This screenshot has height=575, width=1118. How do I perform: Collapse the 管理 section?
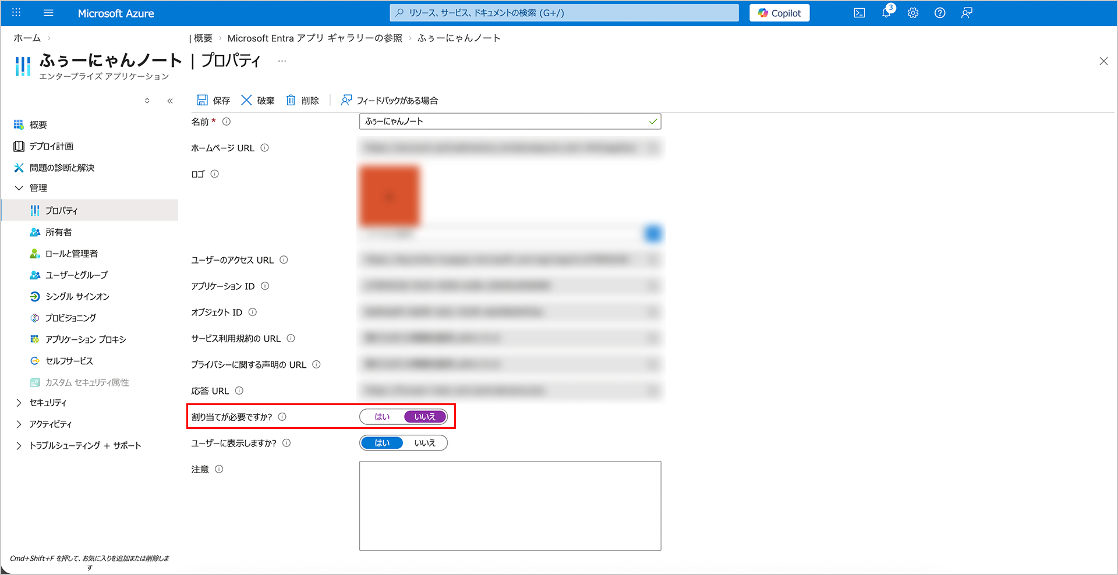tap(19, 188)
